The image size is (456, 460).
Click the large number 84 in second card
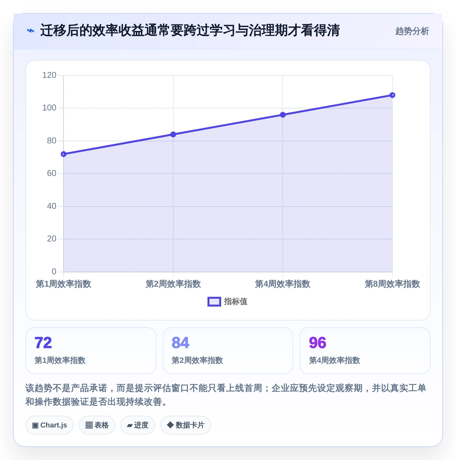pyautogui.click(x=180, y=343)
